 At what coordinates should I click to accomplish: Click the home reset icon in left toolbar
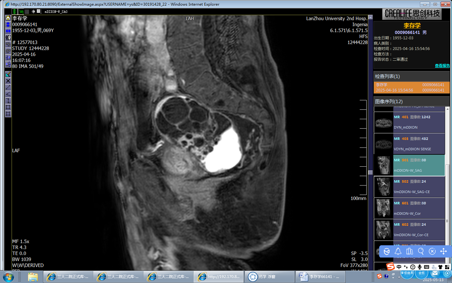[8, 18]
